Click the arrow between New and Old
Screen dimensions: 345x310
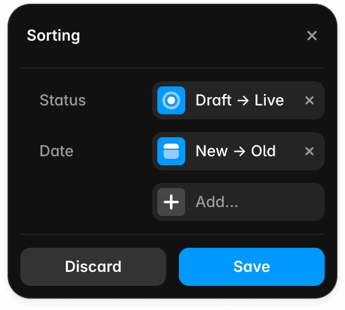[239, 152]
